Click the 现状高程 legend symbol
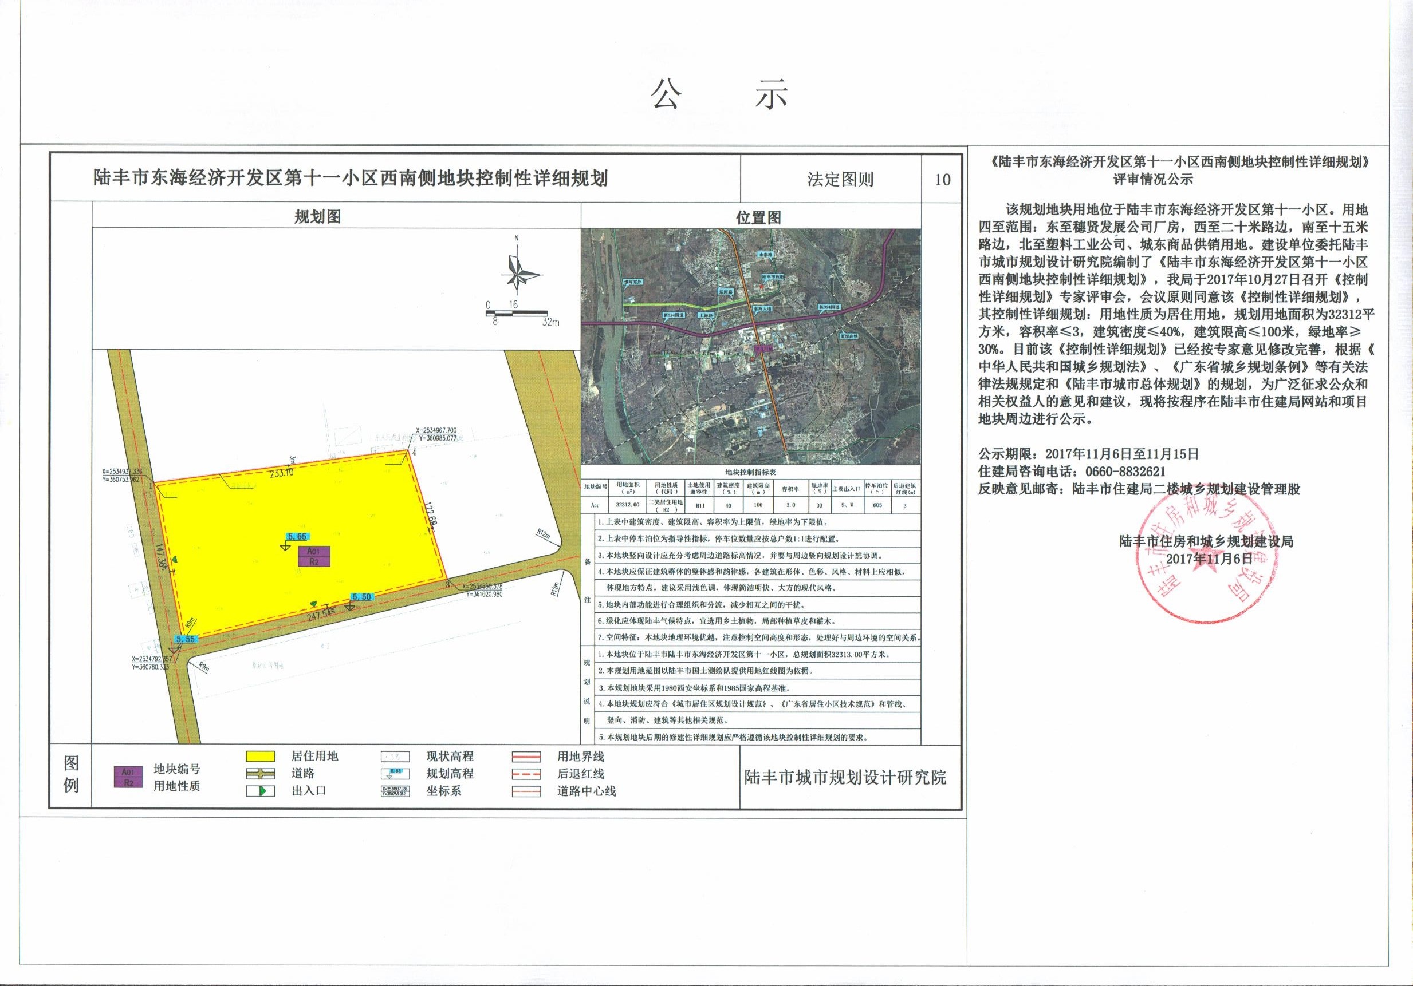1413x986 pixels. click(395, 757)
